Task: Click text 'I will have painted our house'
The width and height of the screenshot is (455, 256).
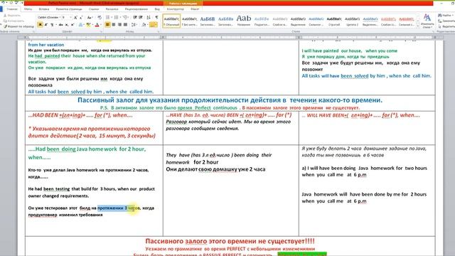Action: 332,50
